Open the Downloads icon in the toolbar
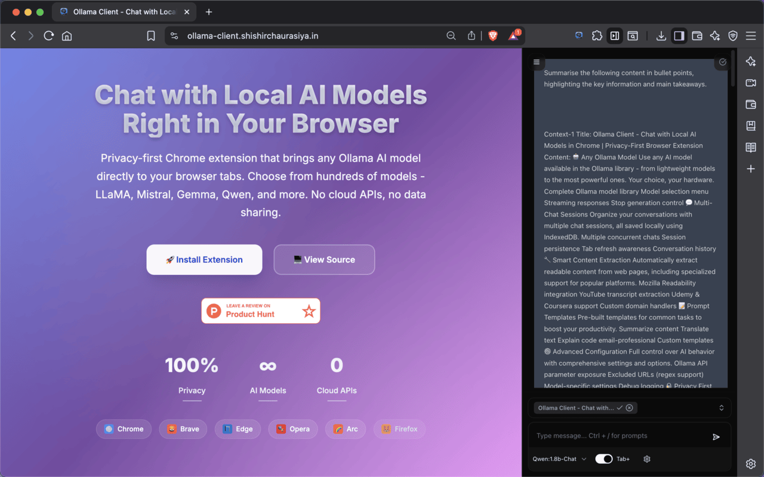This screenshot has width=764, height=477. tap(661, 36)
